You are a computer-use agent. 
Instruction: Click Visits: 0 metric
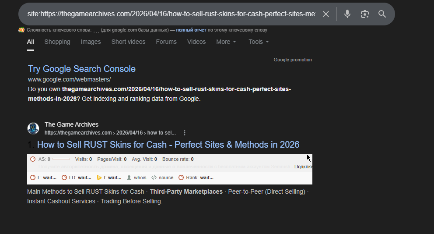coord(84,159)
